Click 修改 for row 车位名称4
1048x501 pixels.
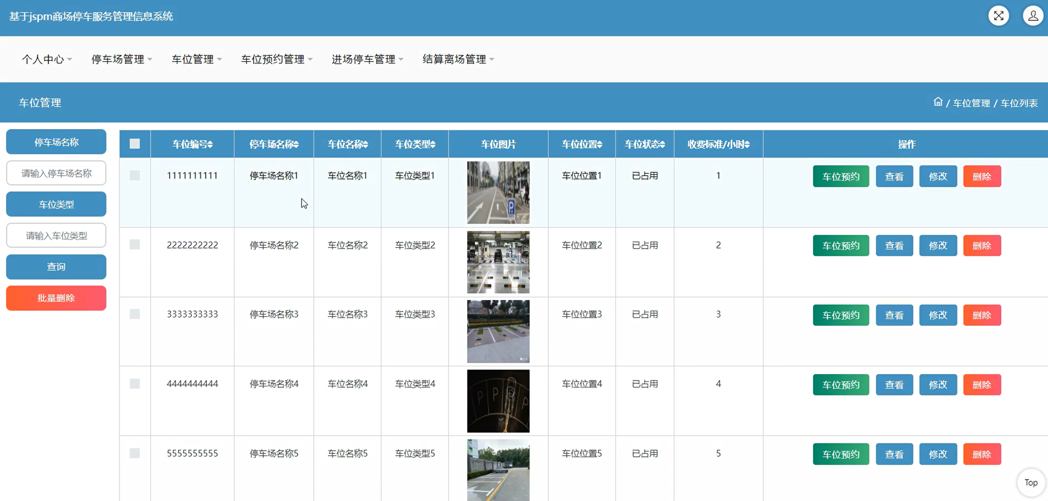tap(938, 385)
